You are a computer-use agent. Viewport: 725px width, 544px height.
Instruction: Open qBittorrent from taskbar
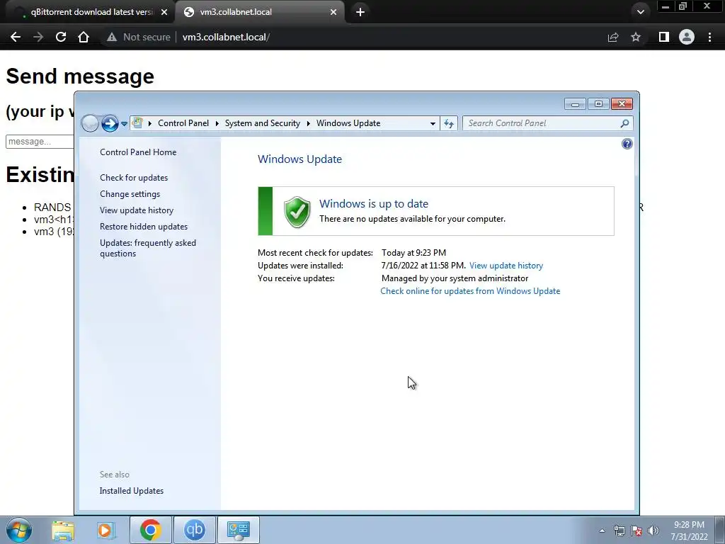point(195,530)
